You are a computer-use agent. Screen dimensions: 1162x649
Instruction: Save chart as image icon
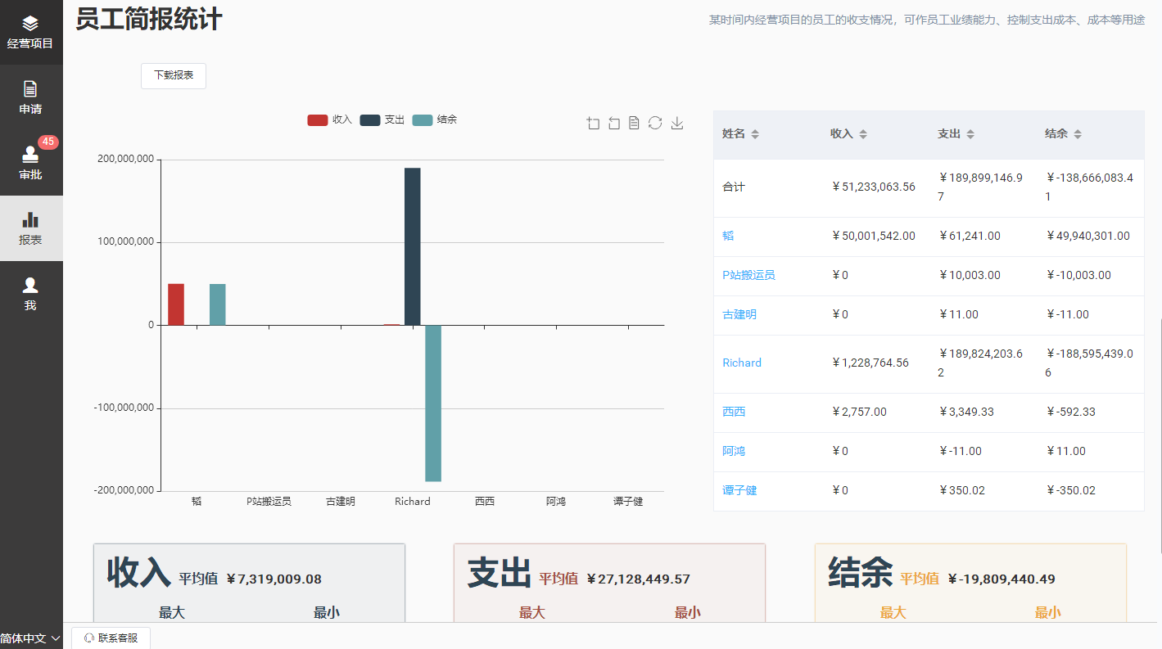tap(677, 123)
